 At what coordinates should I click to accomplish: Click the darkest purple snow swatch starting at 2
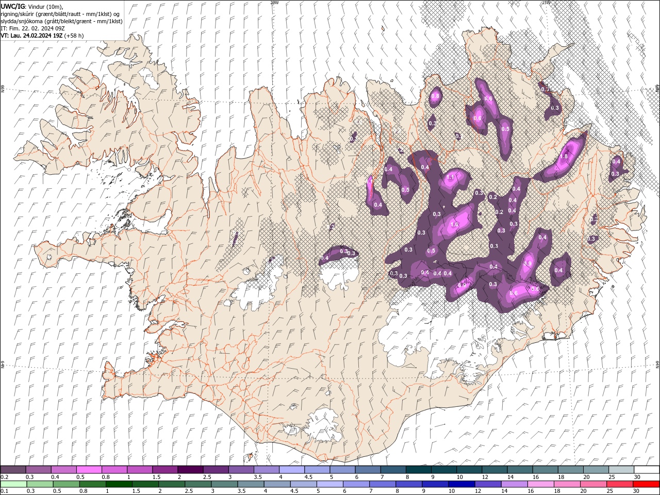(190, 470)
